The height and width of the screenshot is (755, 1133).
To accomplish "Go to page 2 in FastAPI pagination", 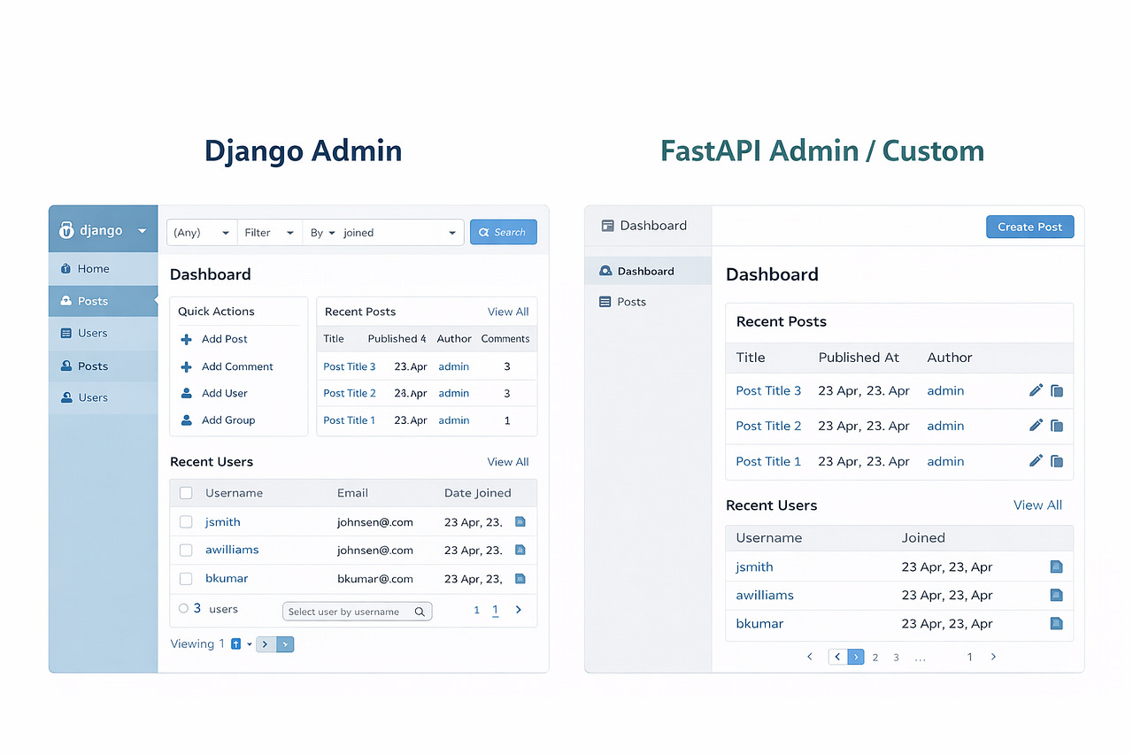I will coord(875,658).
